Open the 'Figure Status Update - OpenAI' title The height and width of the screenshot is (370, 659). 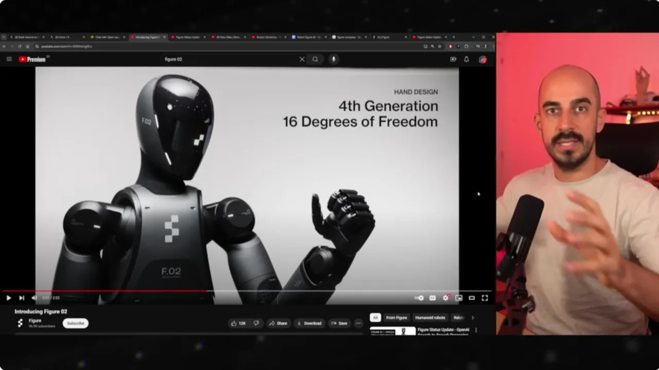point(443,330)
